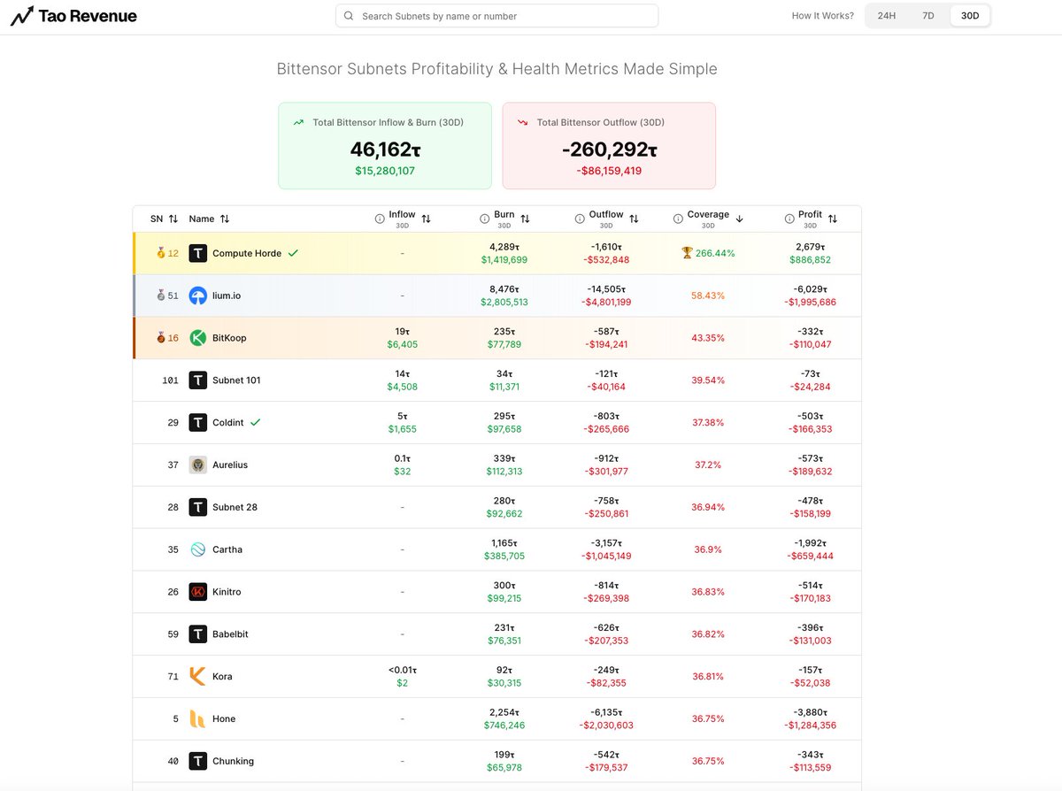Click the silver medal icon beside 51
The width and height of the screenshot is (1062, 791).
(160, 296)
